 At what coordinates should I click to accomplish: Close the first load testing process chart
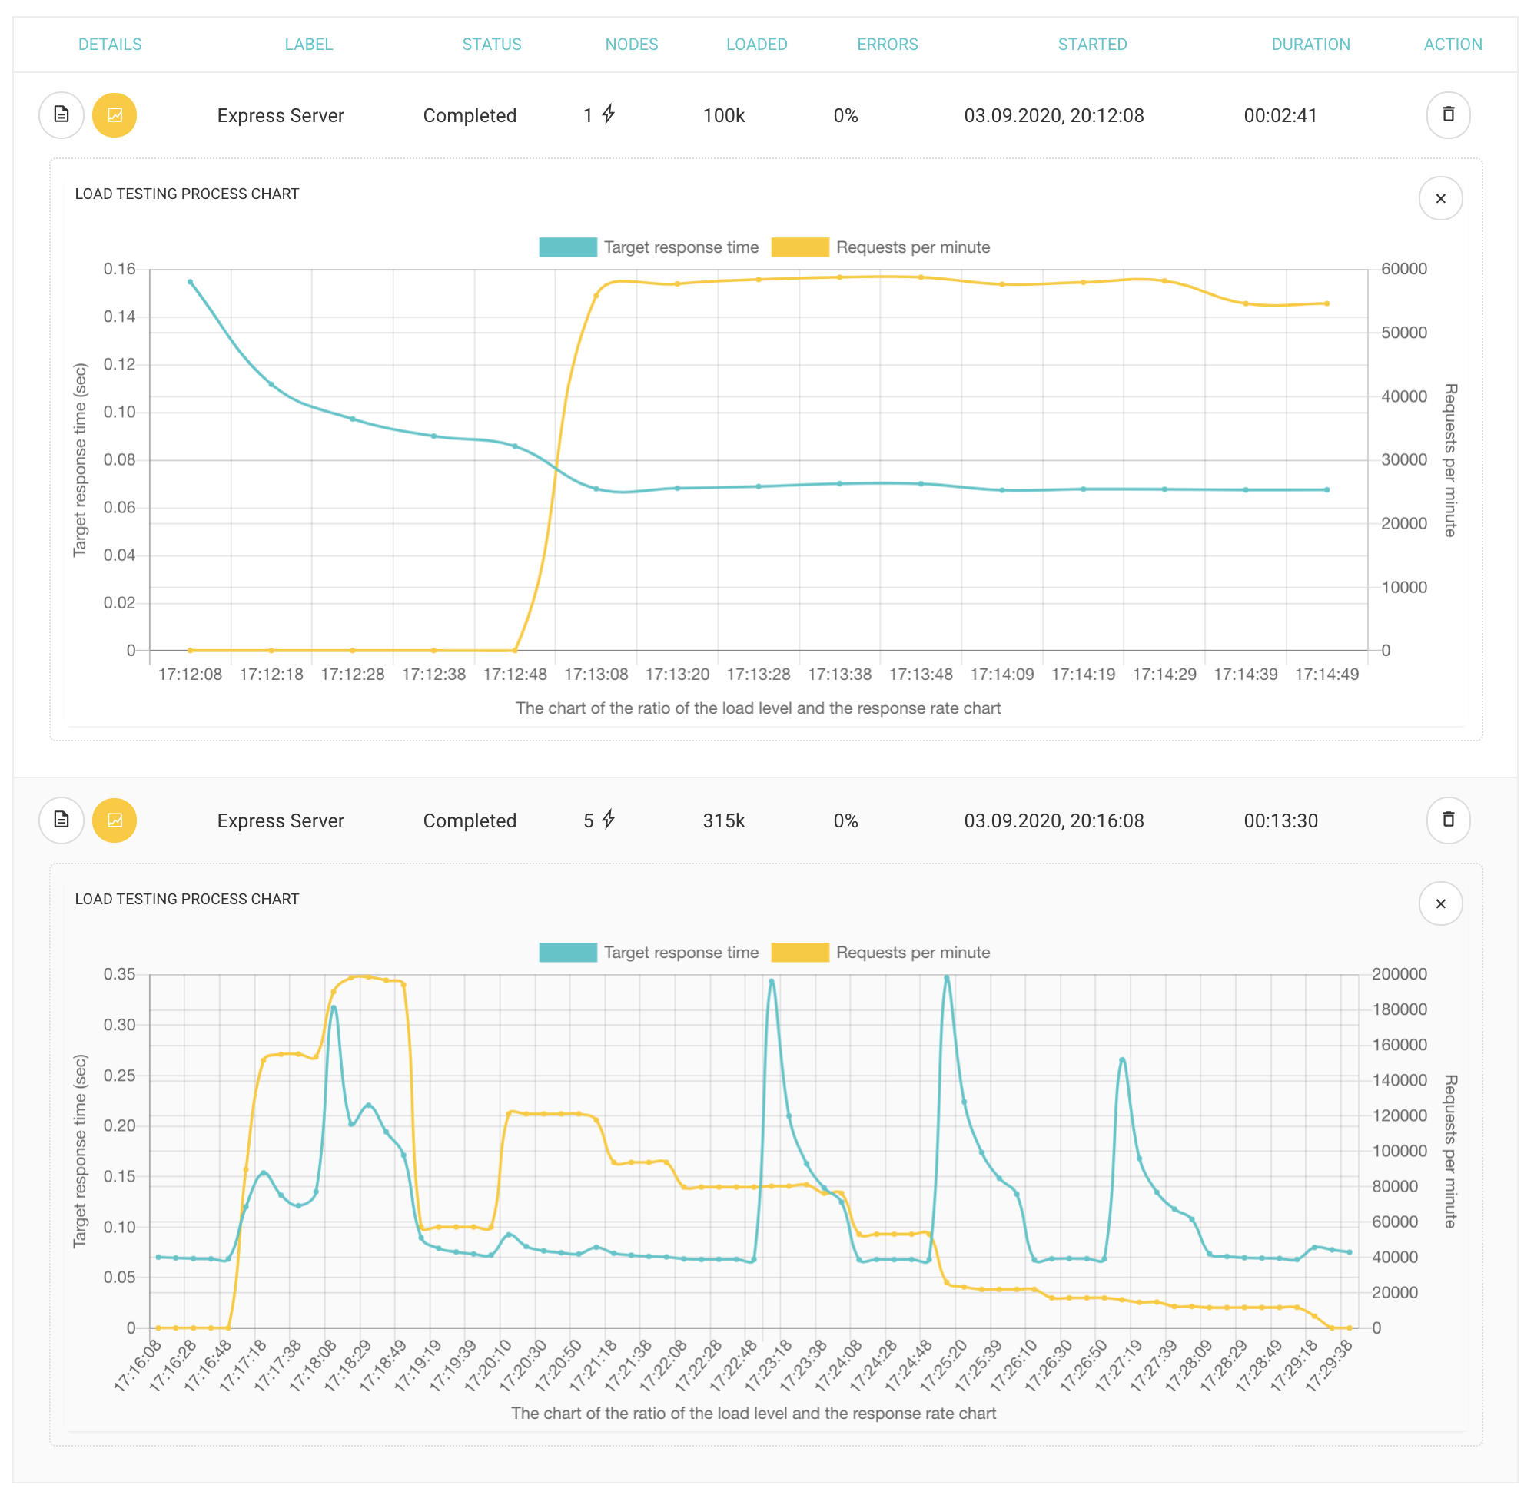coord(1440,199)
